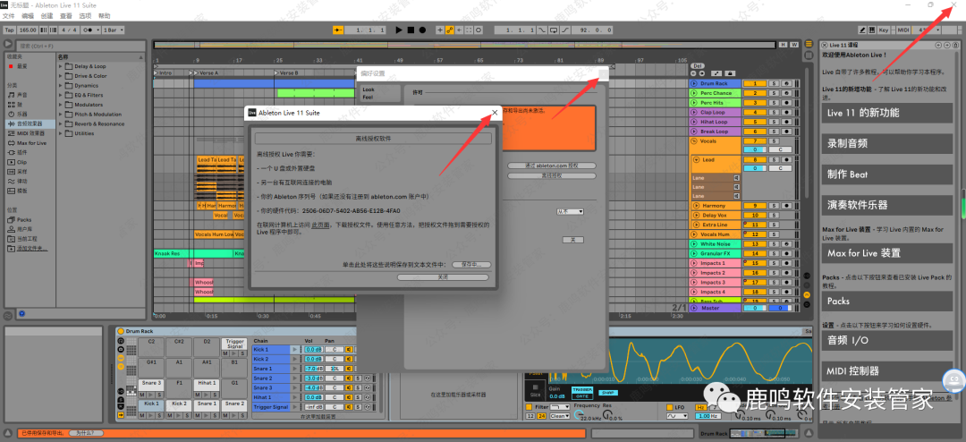Open the 查看 menu

tap(65, 16)
